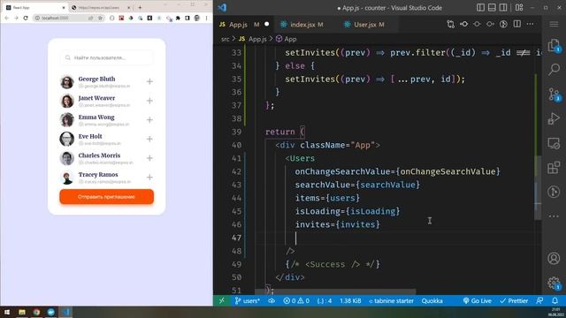This screenshot has width=566, height=318.
Task: Invite George Bluth with plus icon
Action: (x=149, y=82)
